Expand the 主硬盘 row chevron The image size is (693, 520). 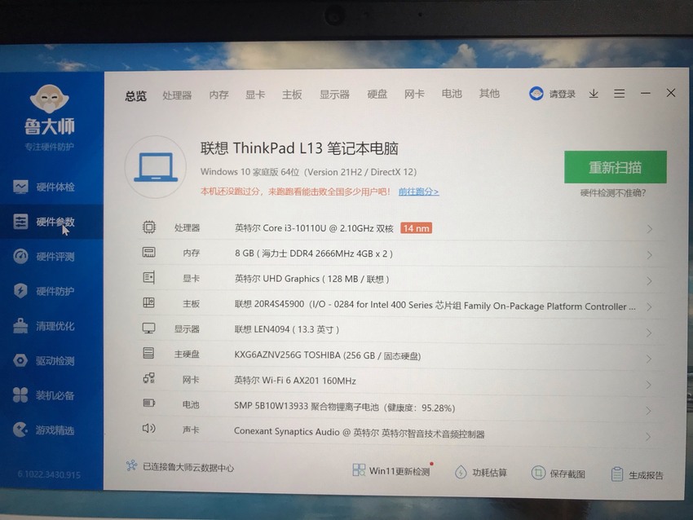pyautogui.click(x=649, y=359)
